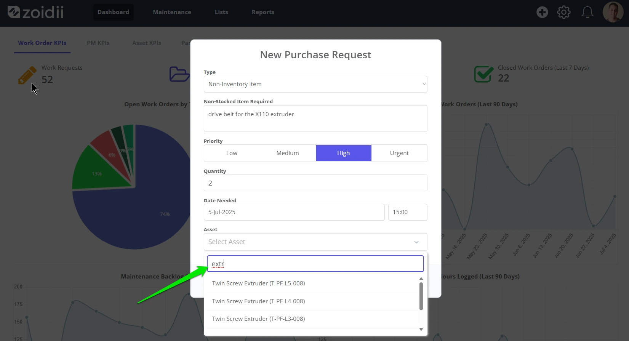Click the asset search box containing extr
The width and height of the screenshot is (629, 341).
coord(315,264)
